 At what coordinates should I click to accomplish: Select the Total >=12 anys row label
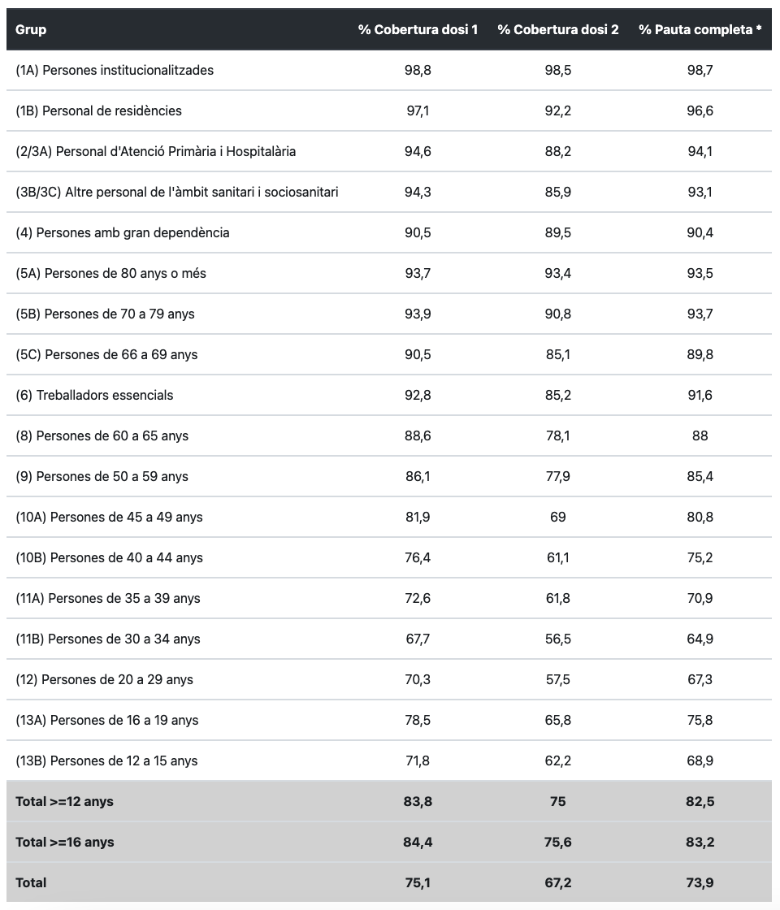(64, 801)
